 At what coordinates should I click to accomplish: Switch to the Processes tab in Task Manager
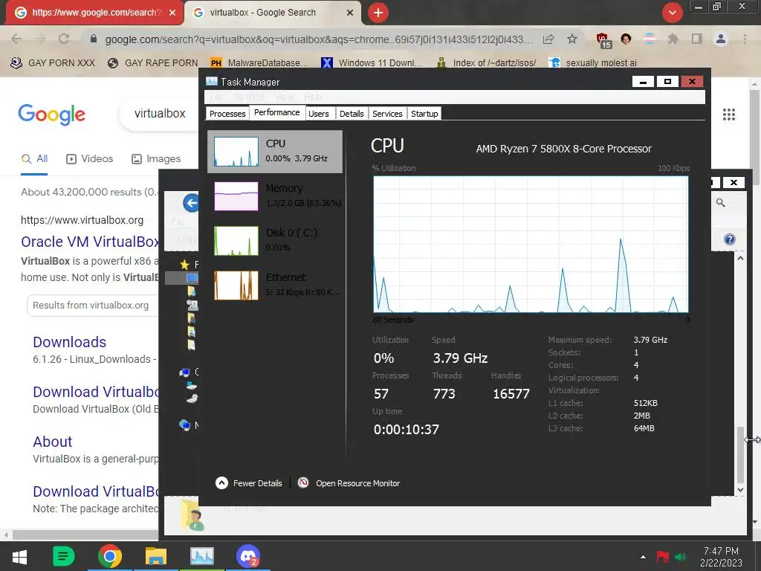pyautogui.click(x=227, y=114)
